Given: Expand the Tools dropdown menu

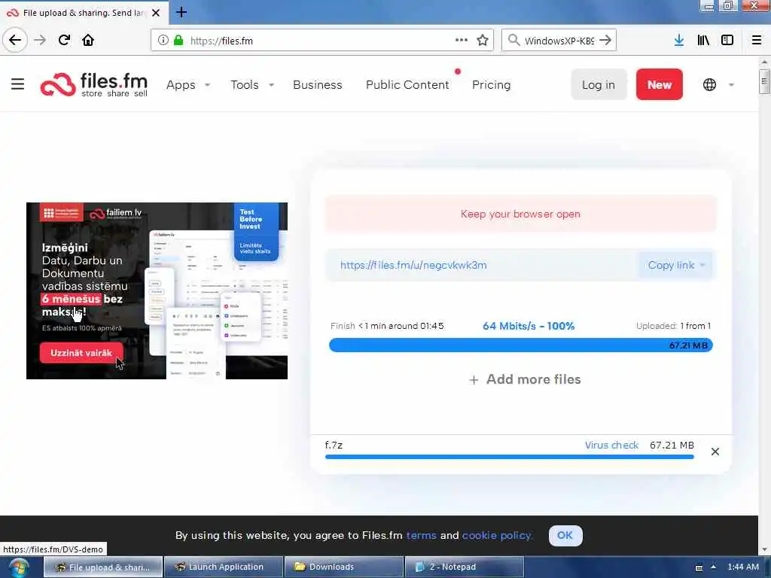Looking at the screenshot, I should (271, 85).
